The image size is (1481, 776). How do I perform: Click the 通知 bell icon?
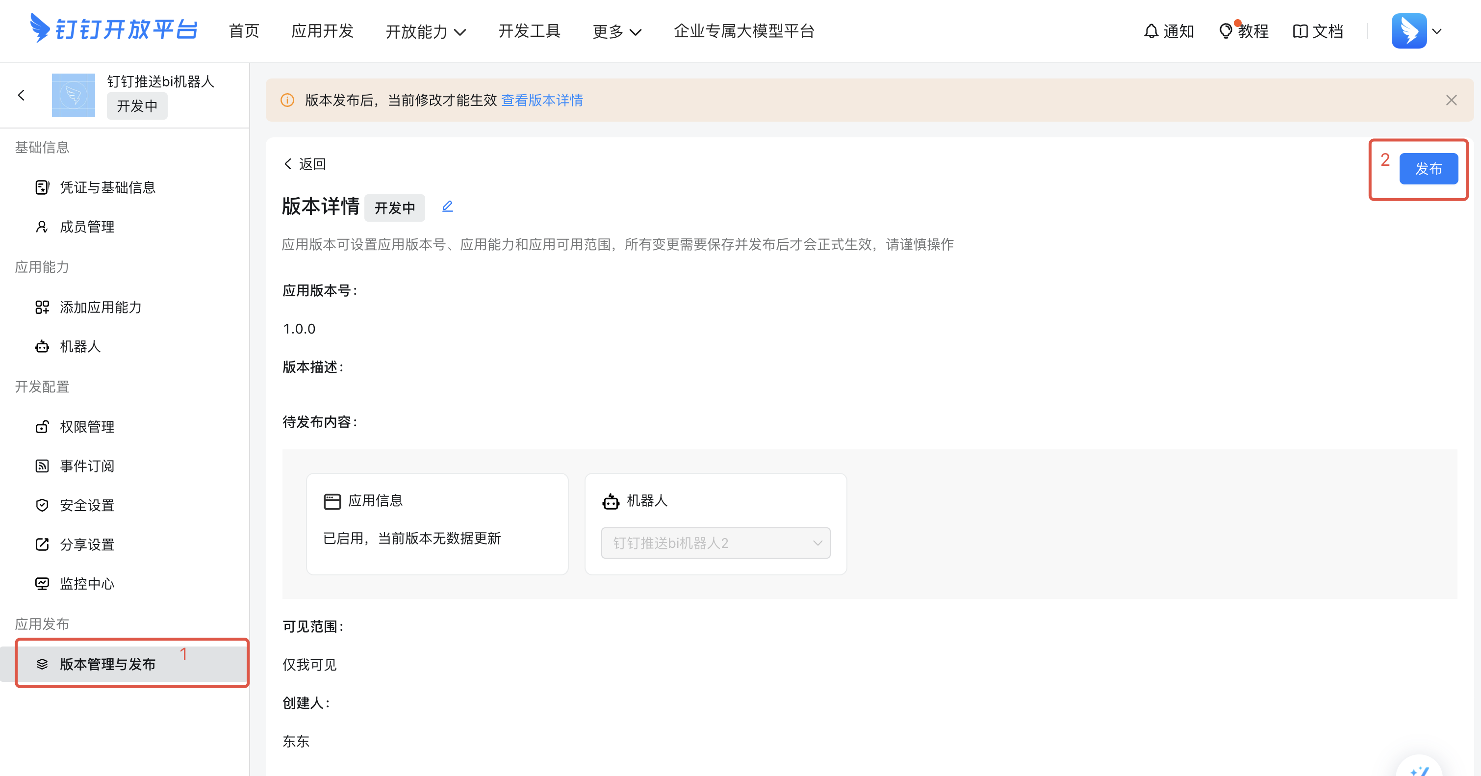click(1150, 31)
